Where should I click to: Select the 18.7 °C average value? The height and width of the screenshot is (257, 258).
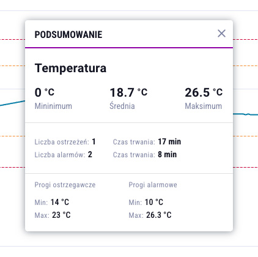point(128,92)
